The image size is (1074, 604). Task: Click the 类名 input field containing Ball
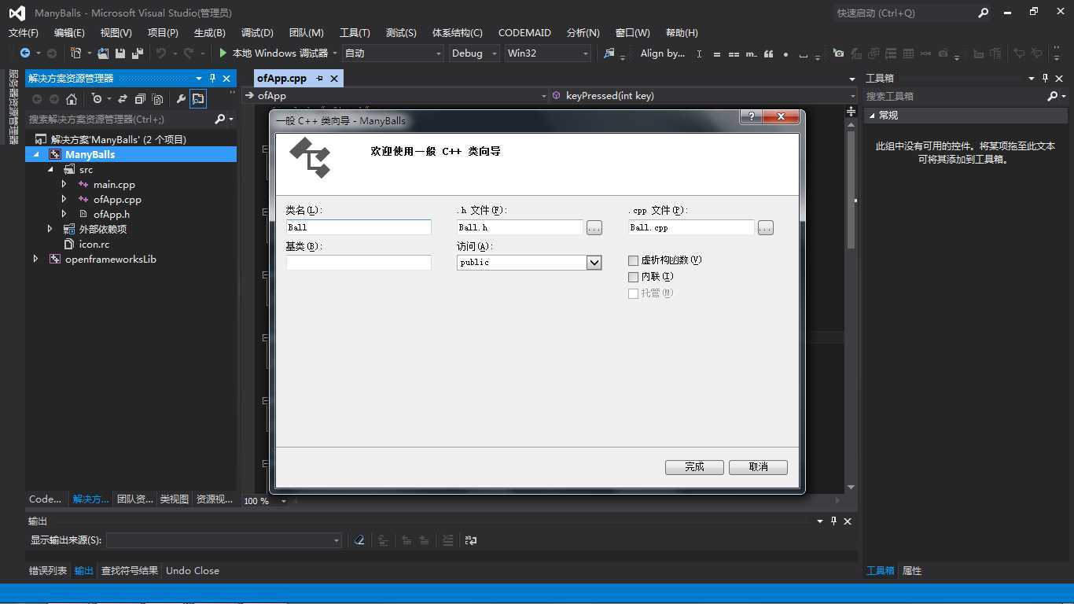[x=359, y=227]
